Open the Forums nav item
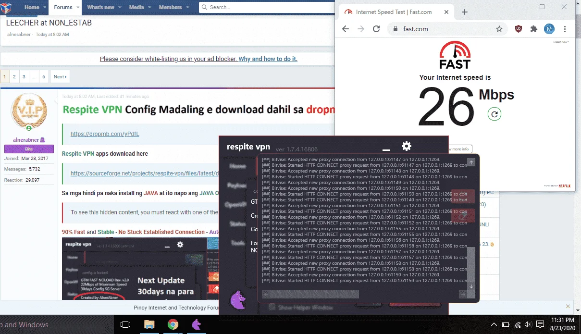581x334 pixels. pos(63,7)
